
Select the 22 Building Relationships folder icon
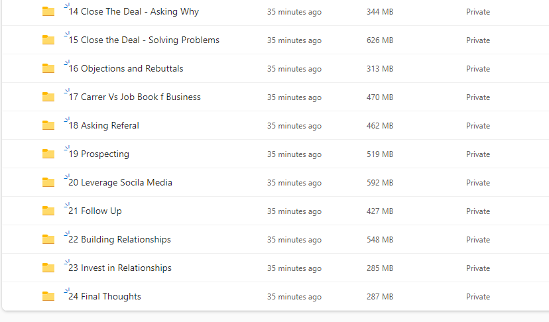(x=48, y=239)
